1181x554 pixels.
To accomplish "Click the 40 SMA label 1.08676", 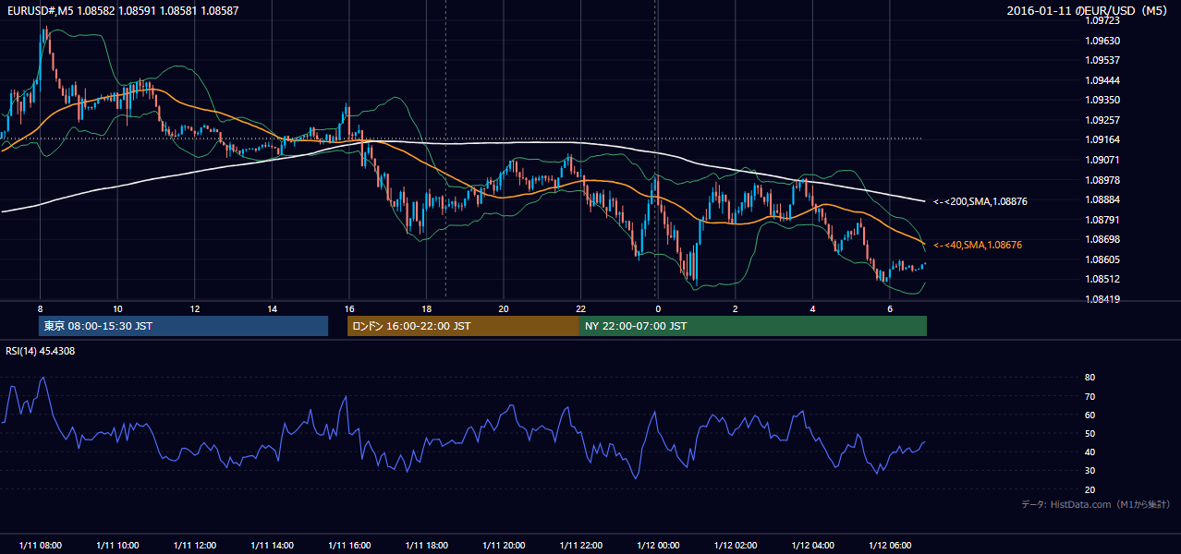I will pyautogui.click(x=978, y=245).
